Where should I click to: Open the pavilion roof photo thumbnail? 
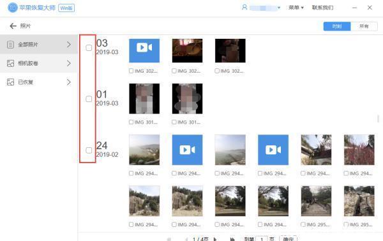tap(316, 150)
